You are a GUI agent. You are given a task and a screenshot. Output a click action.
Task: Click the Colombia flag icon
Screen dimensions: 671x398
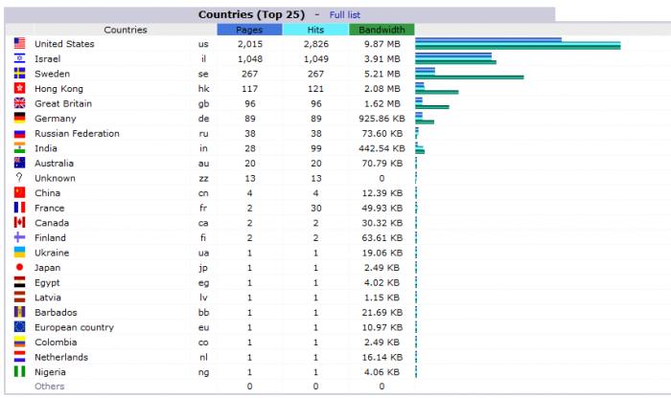[20, 343]
